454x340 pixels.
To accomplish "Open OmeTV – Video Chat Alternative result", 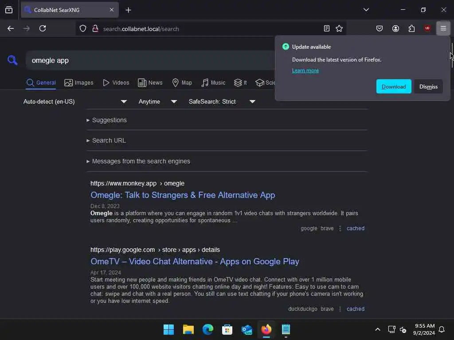I will point(195,261).
